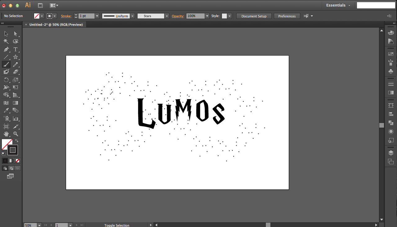The width and height of the screenshot is (397, 227).
Task: Open the Arrange Documents dropdown
Action: pos(54,5)
